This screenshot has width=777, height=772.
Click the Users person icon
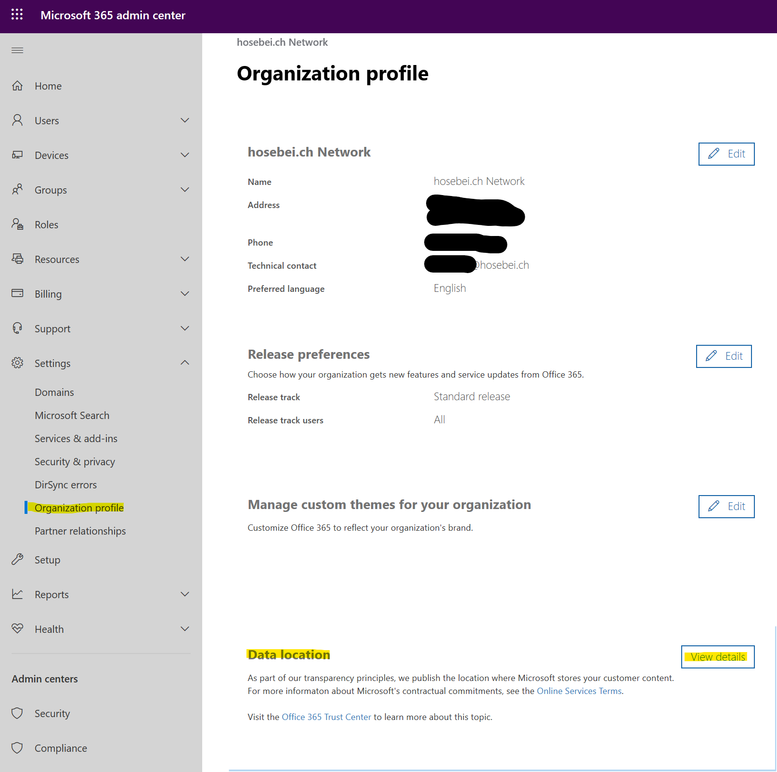(17, 120)
